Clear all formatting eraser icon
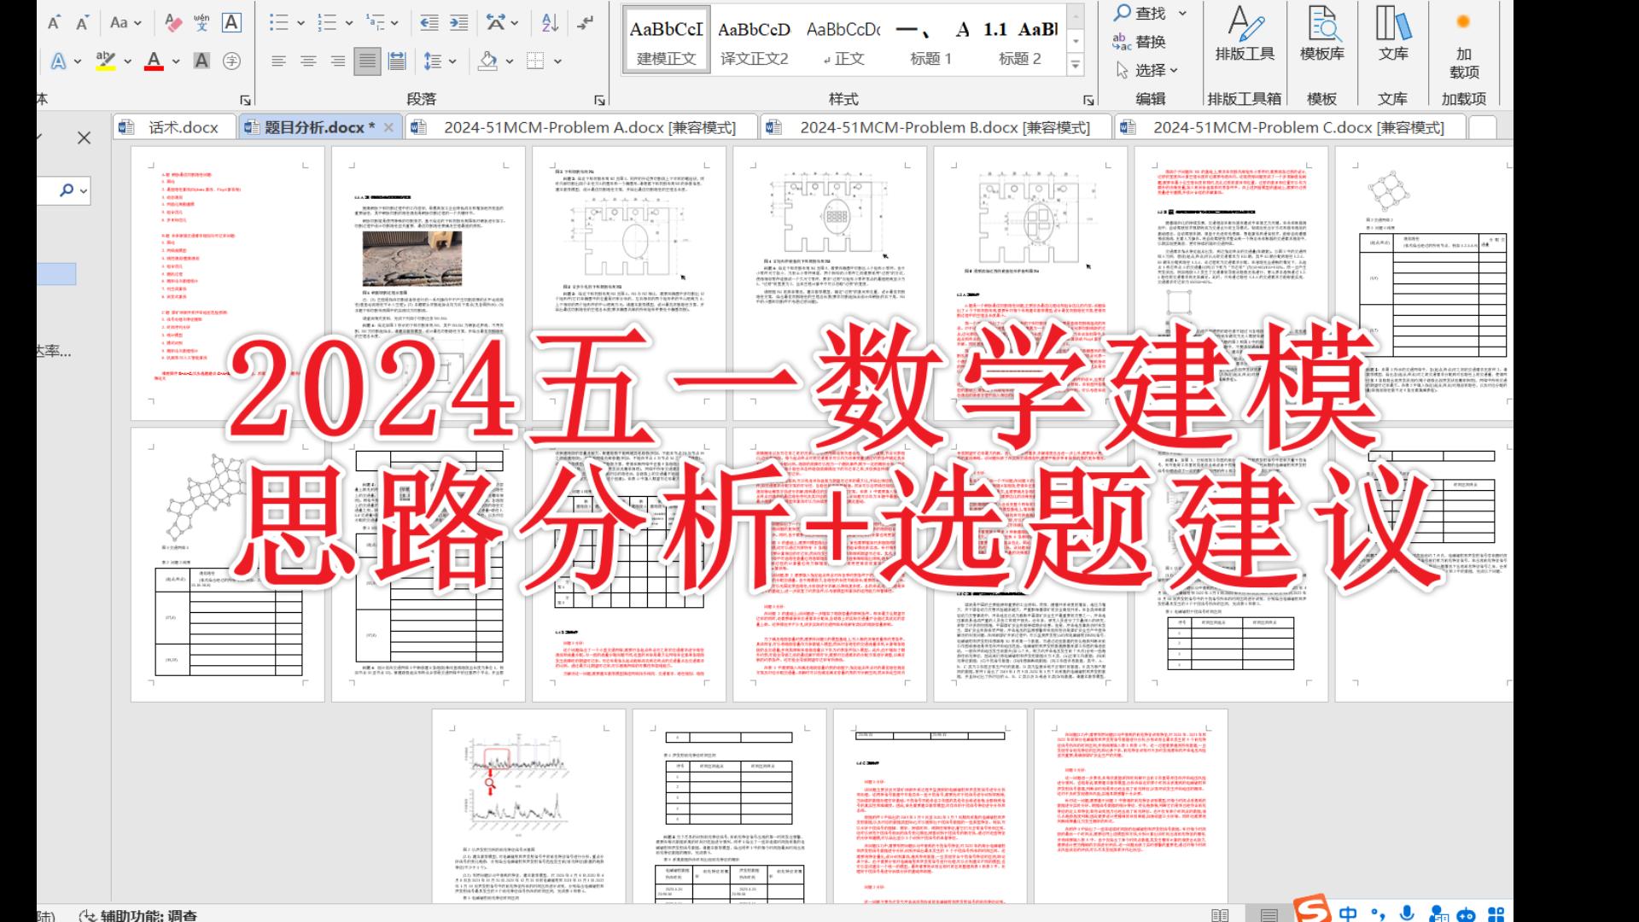Screen dimensions: 1639x922 [173, 23]
